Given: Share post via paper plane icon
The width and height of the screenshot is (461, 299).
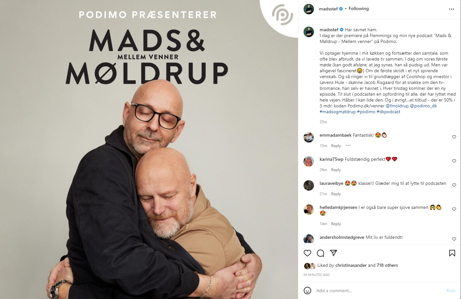Looking at the screenshot, I should (333, 253).
